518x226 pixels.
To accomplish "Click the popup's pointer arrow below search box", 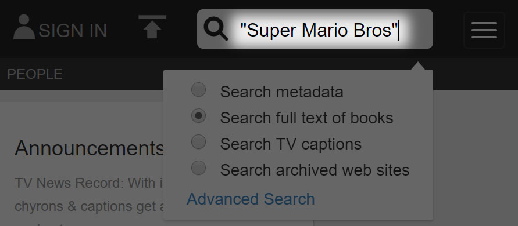I will pyautogui.click(x=417, y=65).
